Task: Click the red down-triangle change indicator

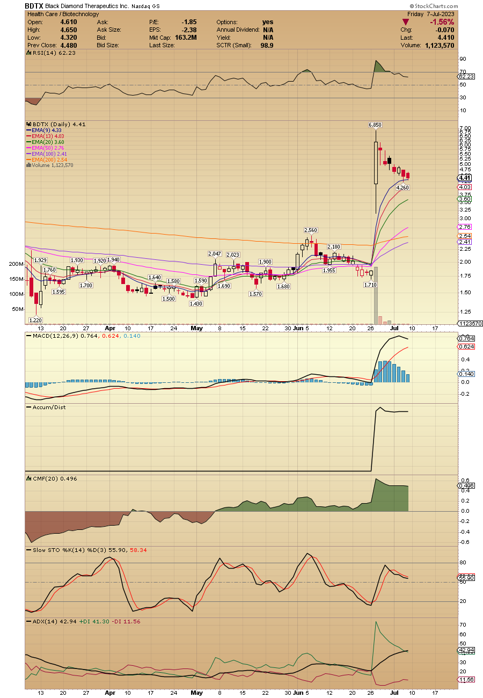Action: 406,23
